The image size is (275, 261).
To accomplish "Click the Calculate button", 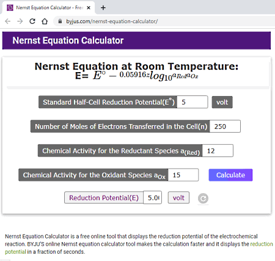I will [230, 175].
